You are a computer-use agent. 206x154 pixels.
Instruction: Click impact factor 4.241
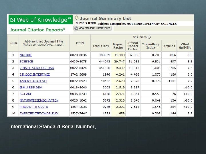click(120, 74)
